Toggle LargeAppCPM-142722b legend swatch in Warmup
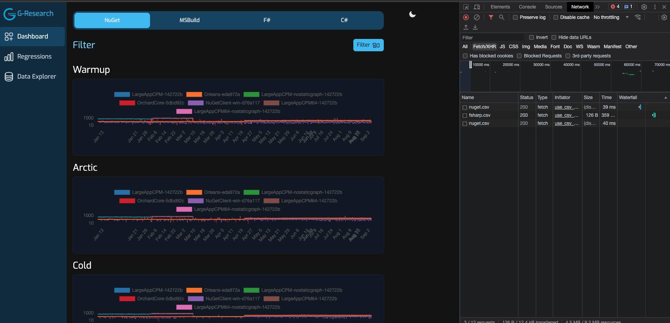 click(122, 94)
